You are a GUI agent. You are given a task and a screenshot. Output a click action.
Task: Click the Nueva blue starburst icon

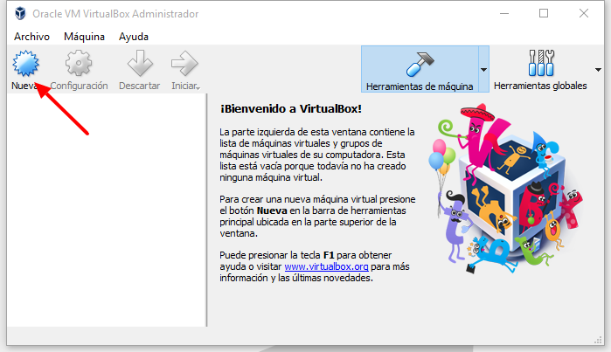pyautogui.click(x=25, y=63)
